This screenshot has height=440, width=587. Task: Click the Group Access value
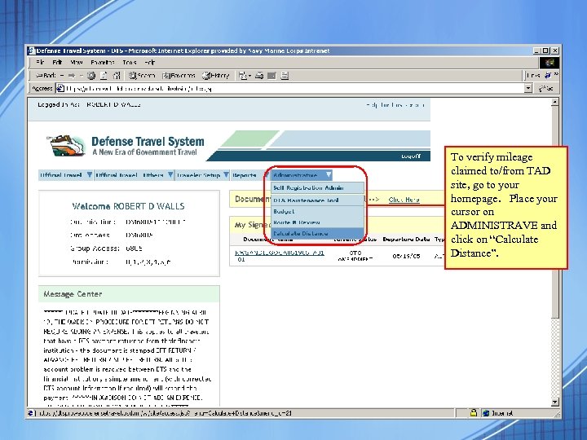[x=134, y=249]
